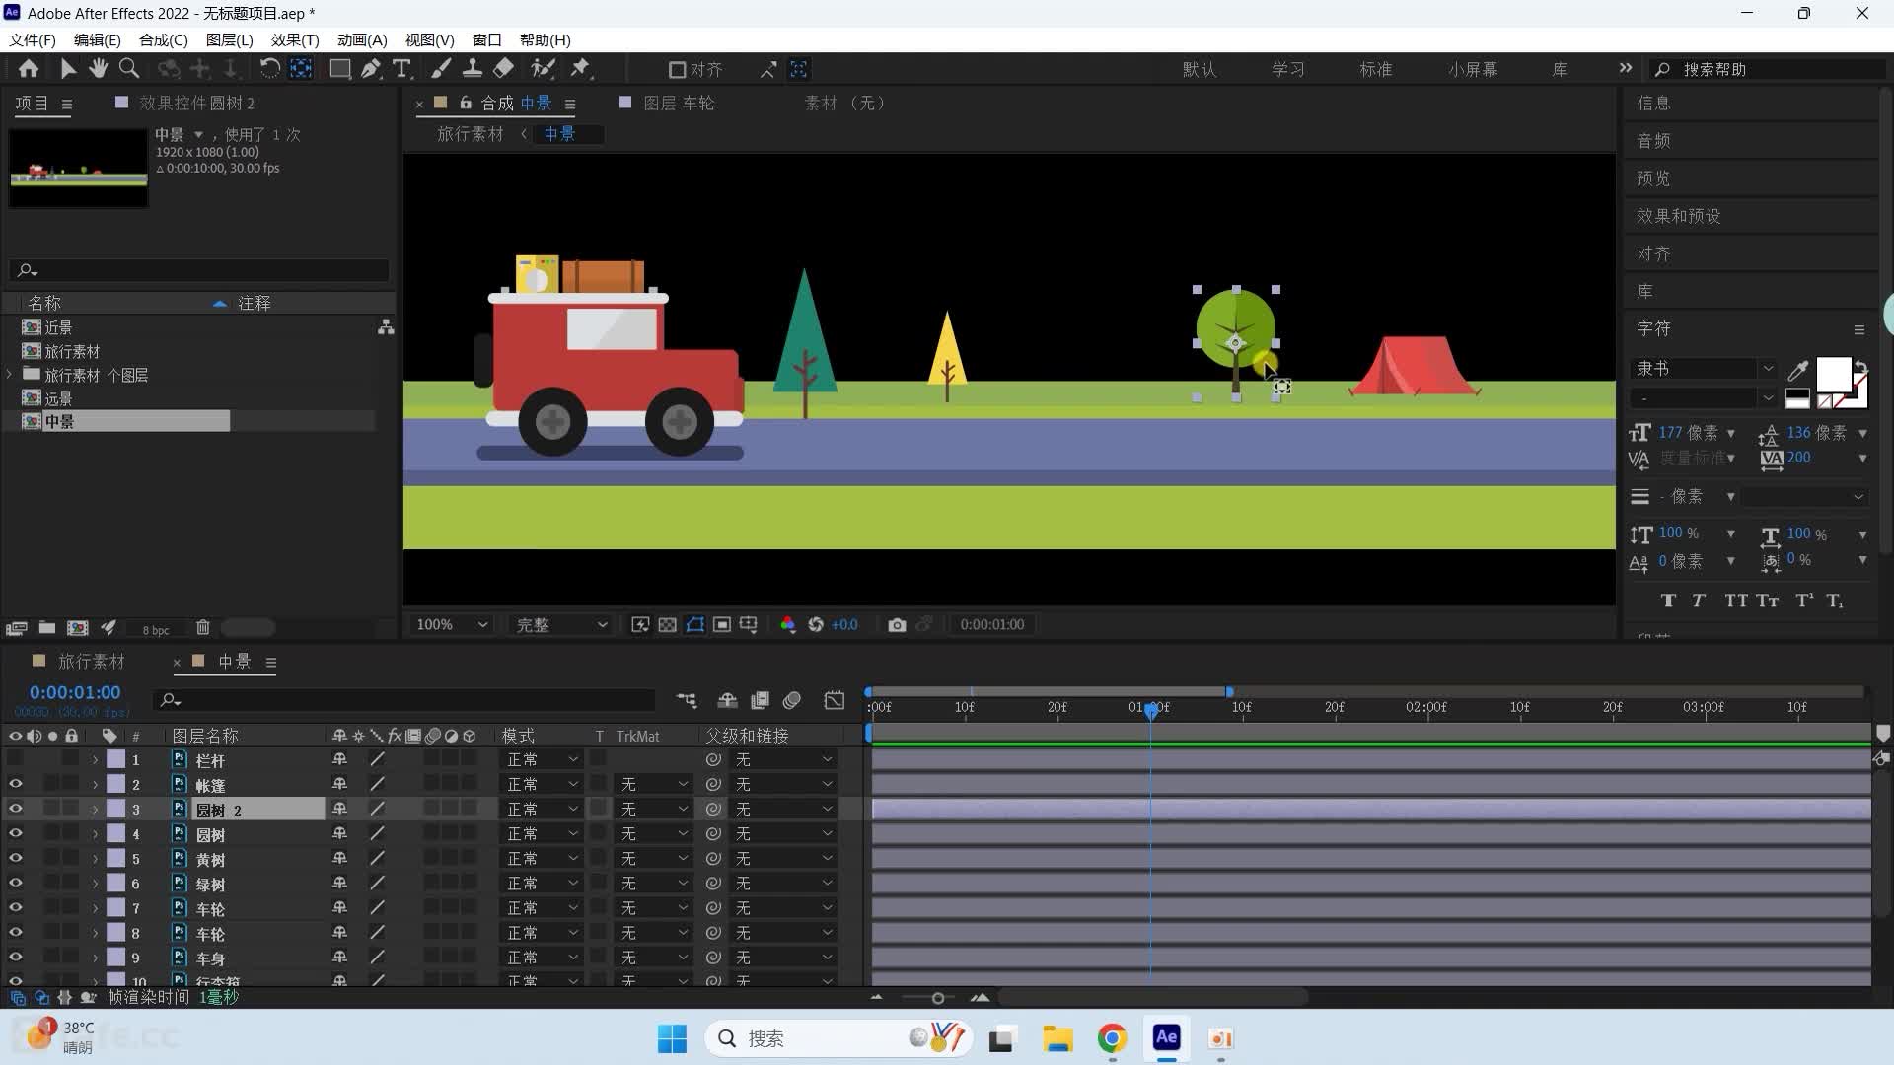The height and width of the screenshot is (1065, 1894).
Task: Select the Home tool icon
Action: tap(29, 69)
